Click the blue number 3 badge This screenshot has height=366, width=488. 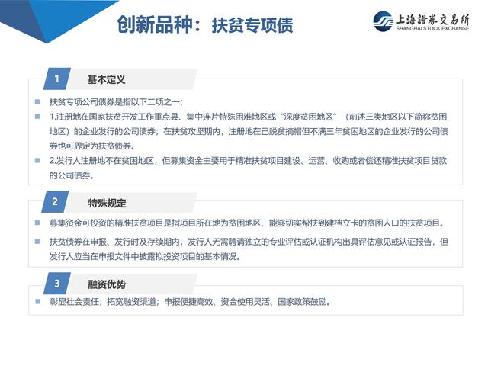[57, 283]
